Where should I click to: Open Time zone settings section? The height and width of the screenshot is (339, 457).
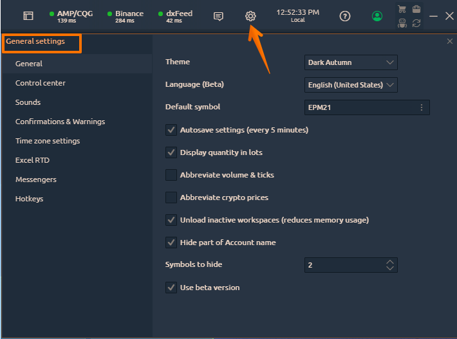click(x=48, y=141)
